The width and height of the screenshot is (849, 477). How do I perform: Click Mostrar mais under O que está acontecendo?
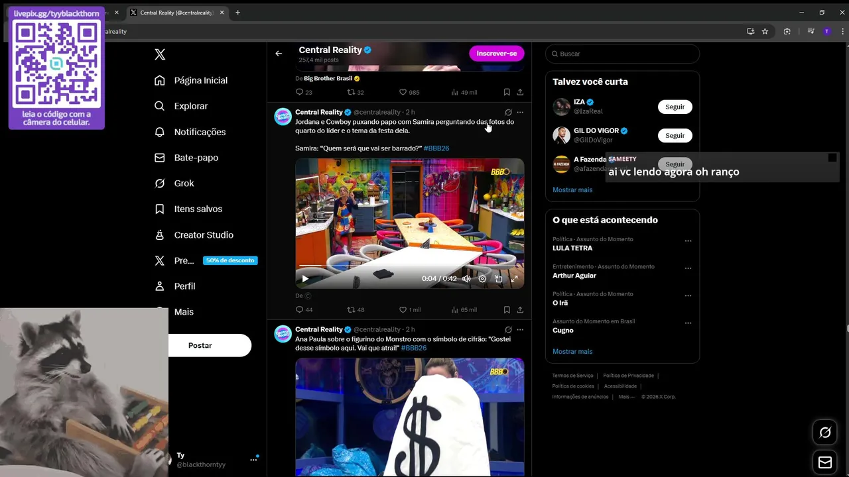(x=572, y=351)
